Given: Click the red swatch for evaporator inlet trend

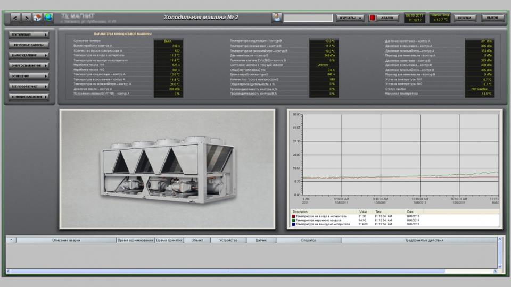Looking at the screenshot, I should click(294, 216).
